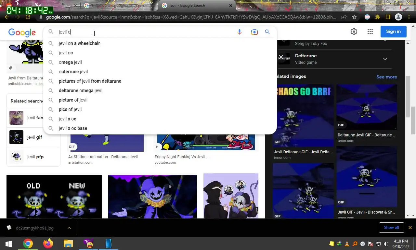Image resolution: width=416 pixels, height=250 pixels.
Task: Open the dc2uxmgykho91.jpg downloaded file
Action: pyautogui.click(x=34, y=228)
